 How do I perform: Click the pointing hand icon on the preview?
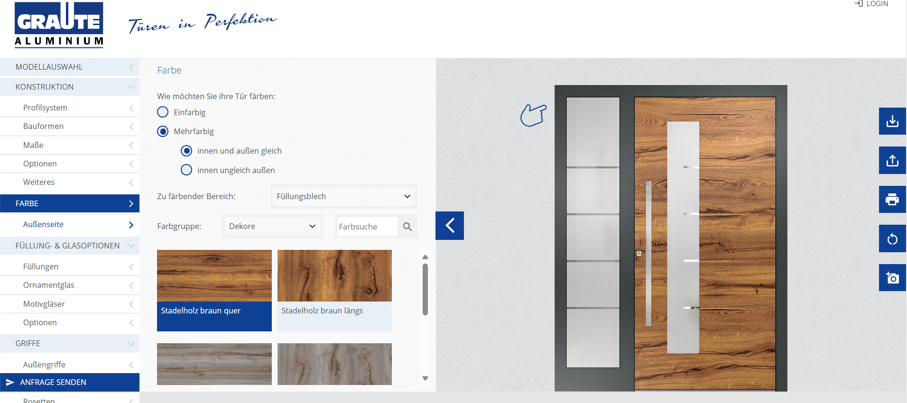(x=533, y=115)
